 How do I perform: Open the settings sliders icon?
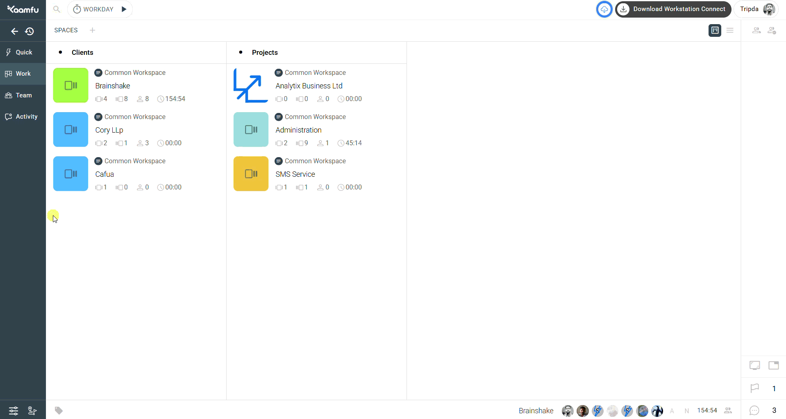pos(14,410)
